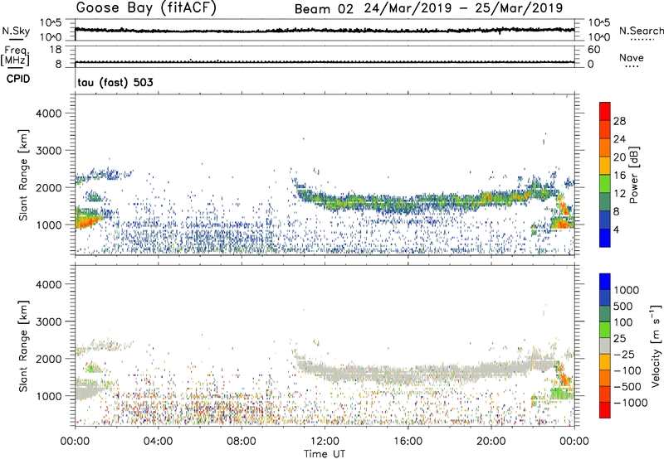This screenshot has width=664, height=459.
Task: Click Slant Range [km] label of power panel
Action: tap(23, 175)
